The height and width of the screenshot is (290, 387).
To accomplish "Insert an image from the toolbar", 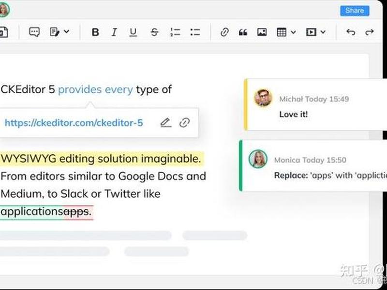I will coord(262,32).
